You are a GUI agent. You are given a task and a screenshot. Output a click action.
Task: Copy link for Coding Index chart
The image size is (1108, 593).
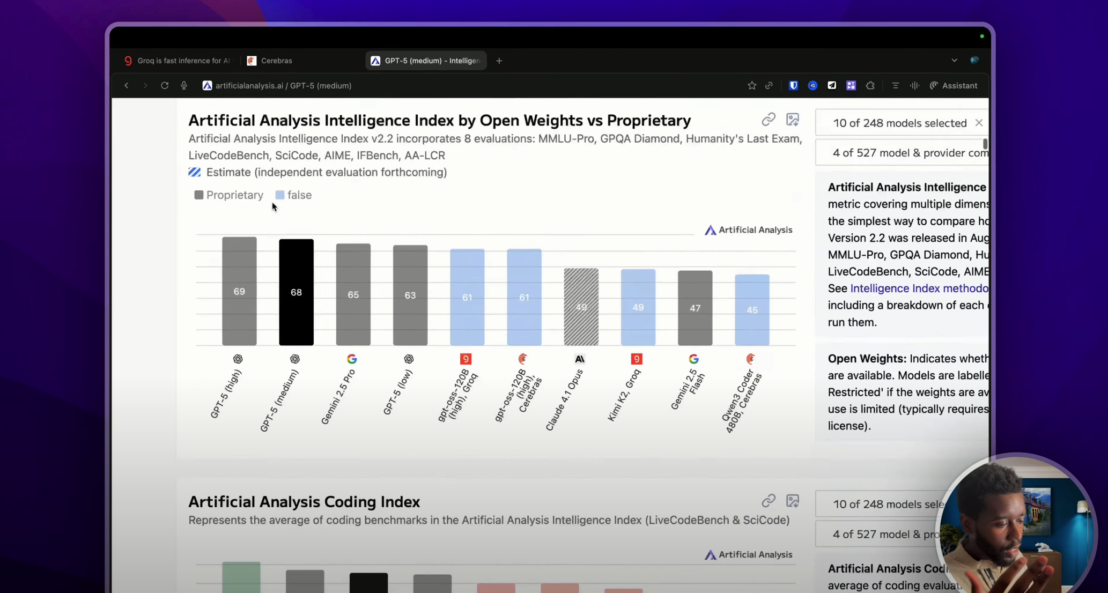pyautogui.click(x=769, y=501)
